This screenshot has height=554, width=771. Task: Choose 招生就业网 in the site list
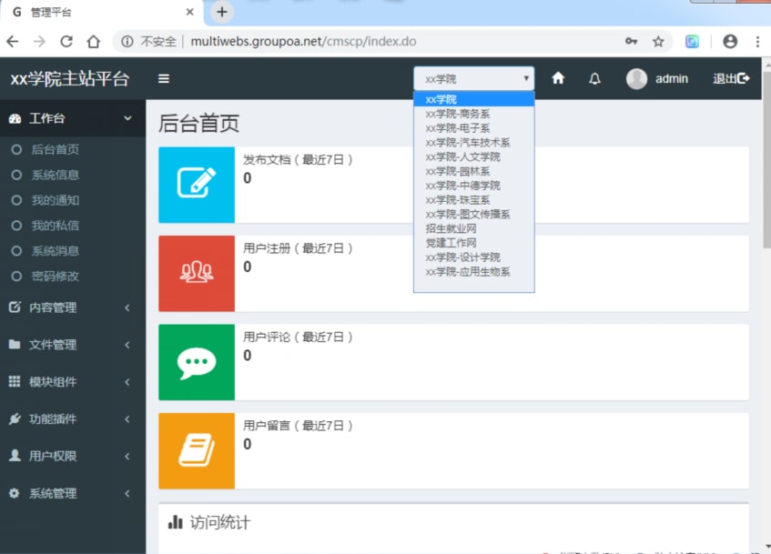(x=451, y=228)
